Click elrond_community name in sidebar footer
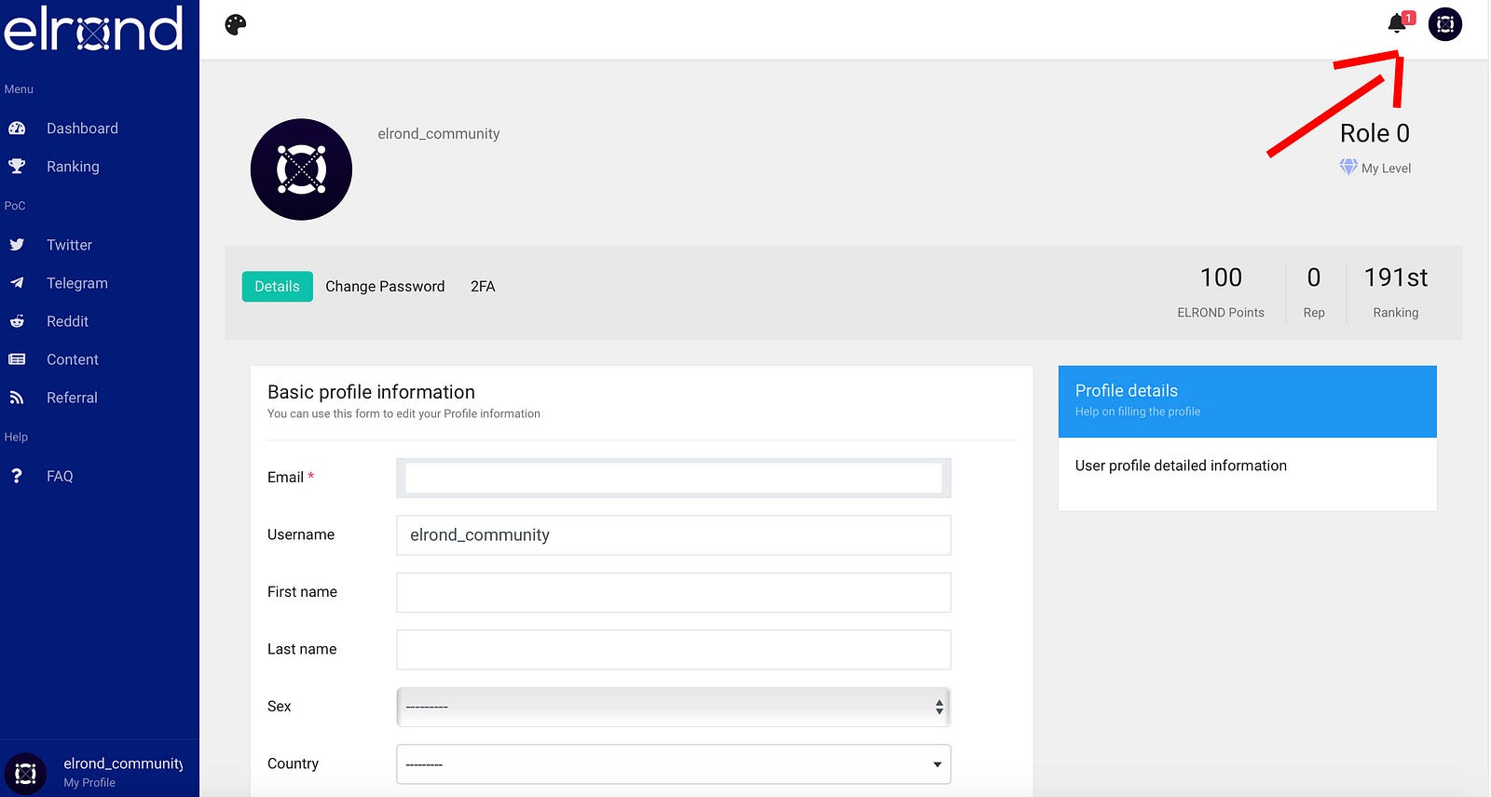1491x797 pixels. [x=123, y=763]
